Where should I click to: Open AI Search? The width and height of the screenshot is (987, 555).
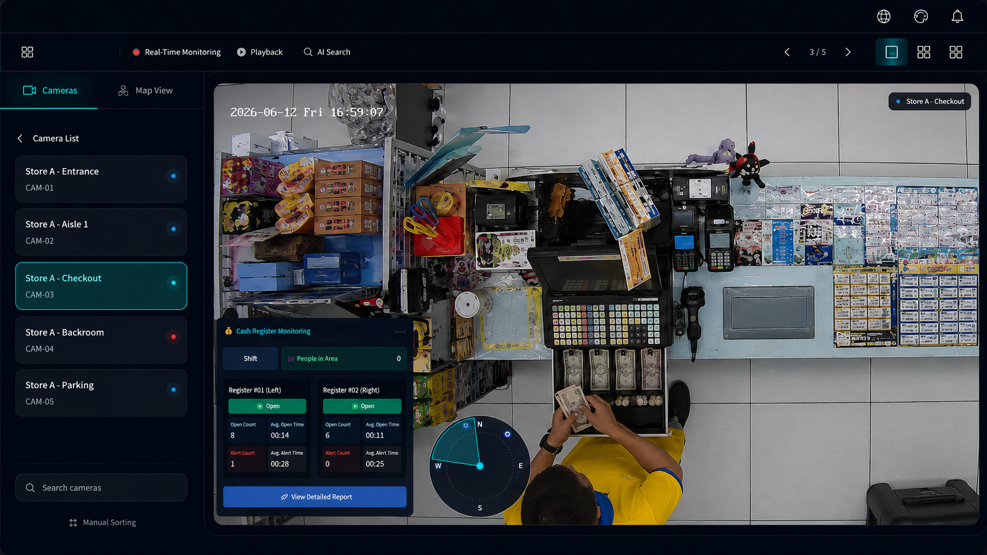(x=327, y=52)
